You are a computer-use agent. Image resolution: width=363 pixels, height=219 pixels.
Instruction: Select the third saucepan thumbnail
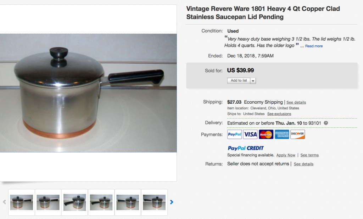[x=74, y=202]
